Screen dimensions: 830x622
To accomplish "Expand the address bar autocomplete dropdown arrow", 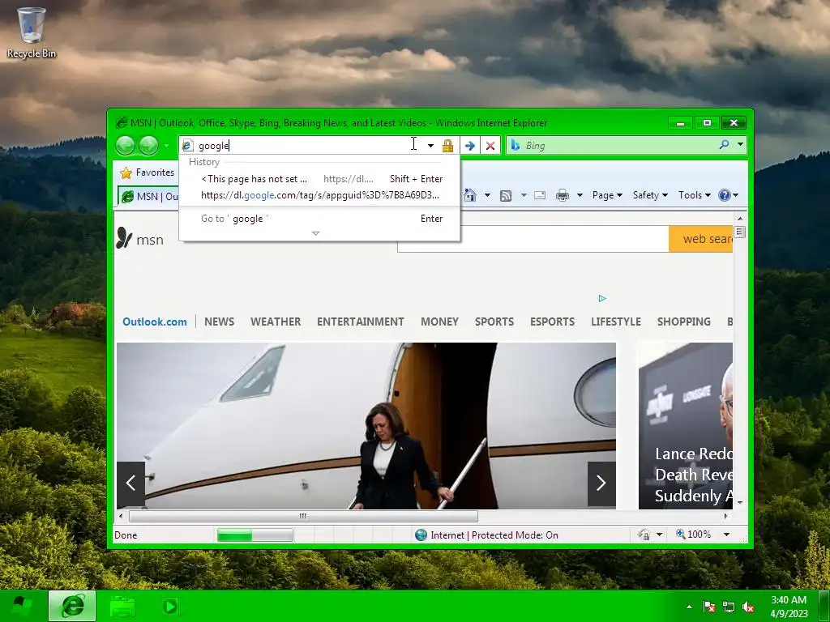I will 431,146.
